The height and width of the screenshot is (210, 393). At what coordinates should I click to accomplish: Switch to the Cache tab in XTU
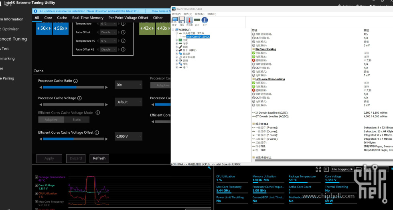coord(62,18)
